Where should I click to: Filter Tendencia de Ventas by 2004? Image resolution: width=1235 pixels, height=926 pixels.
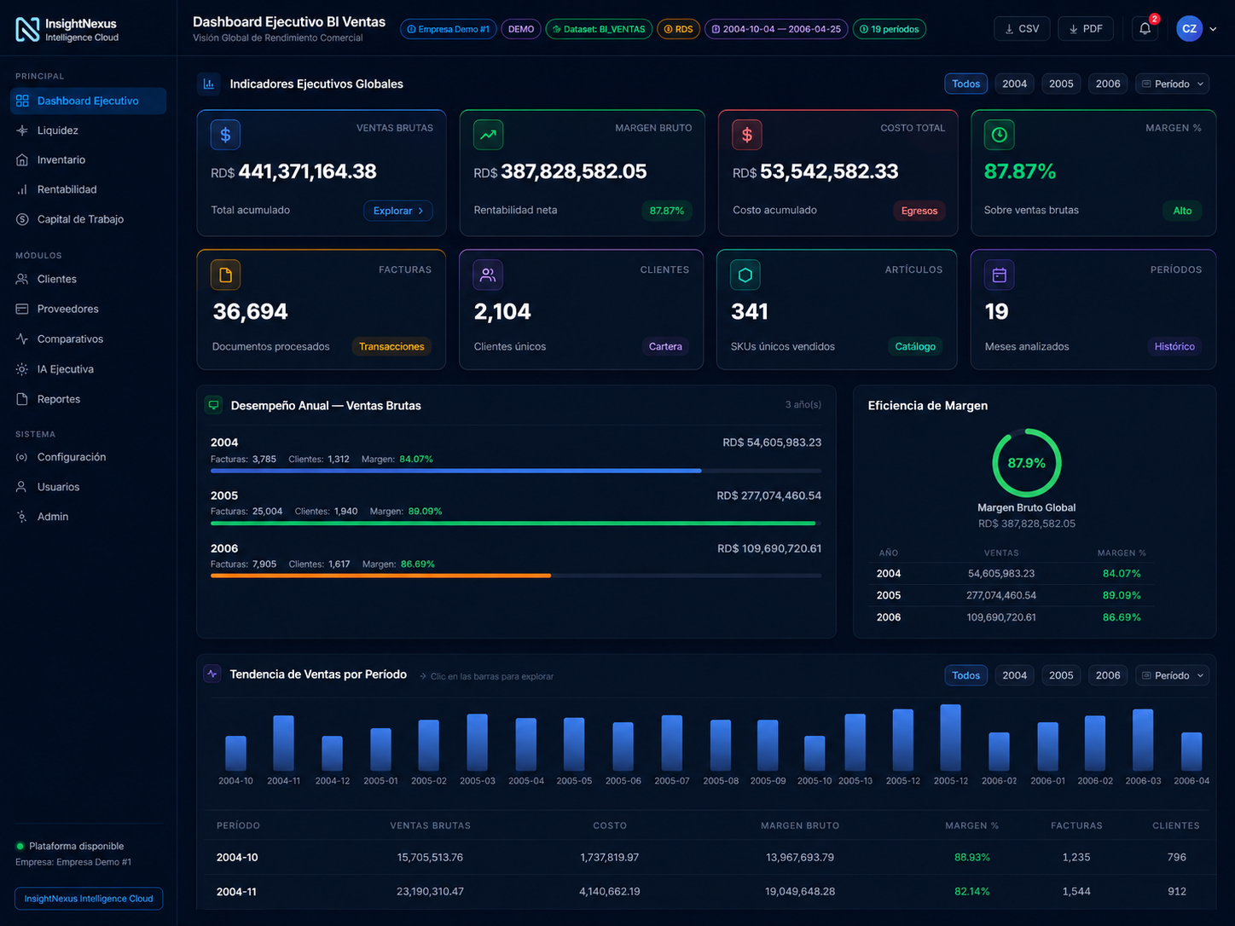[1014, 675]
